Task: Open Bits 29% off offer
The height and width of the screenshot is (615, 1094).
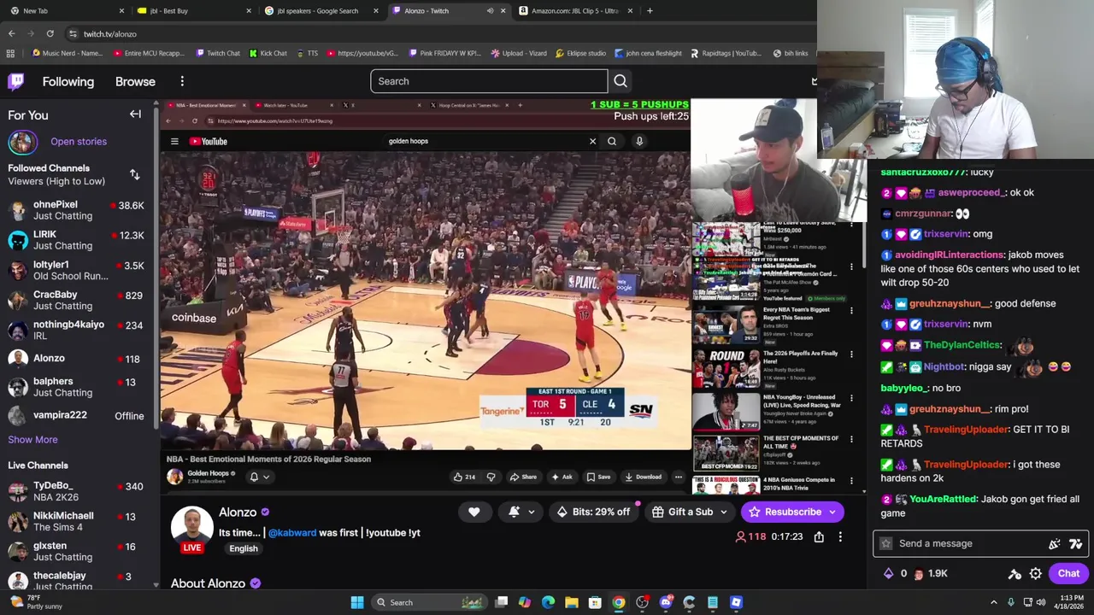Action: point(594,512)
